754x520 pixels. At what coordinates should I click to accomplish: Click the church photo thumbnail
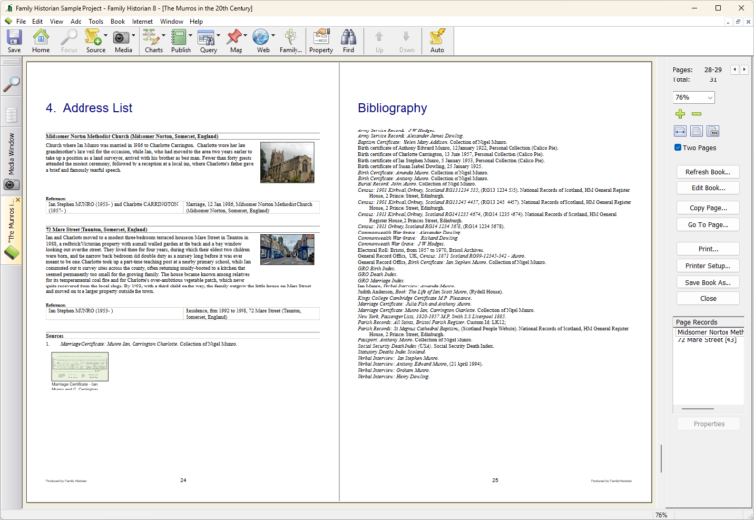[287, 163]
